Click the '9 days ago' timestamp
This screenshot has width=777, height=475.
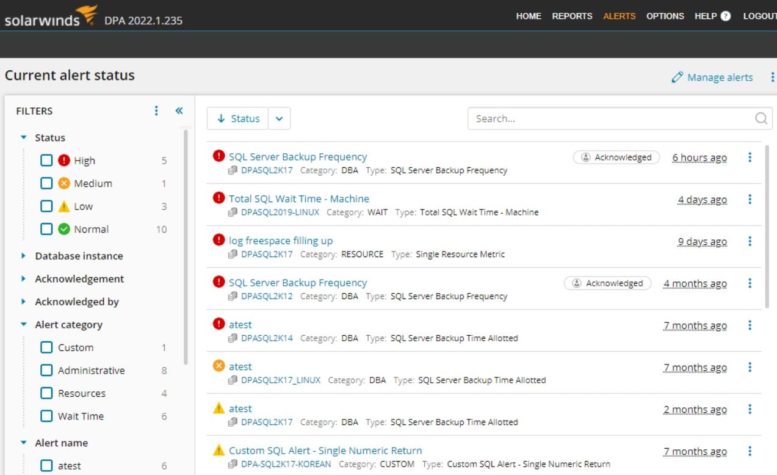[x=702, y=242]
